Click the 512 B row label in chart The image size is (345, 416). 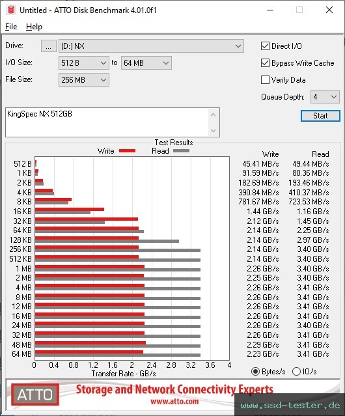pyautogui.click(x=23, y=164)
